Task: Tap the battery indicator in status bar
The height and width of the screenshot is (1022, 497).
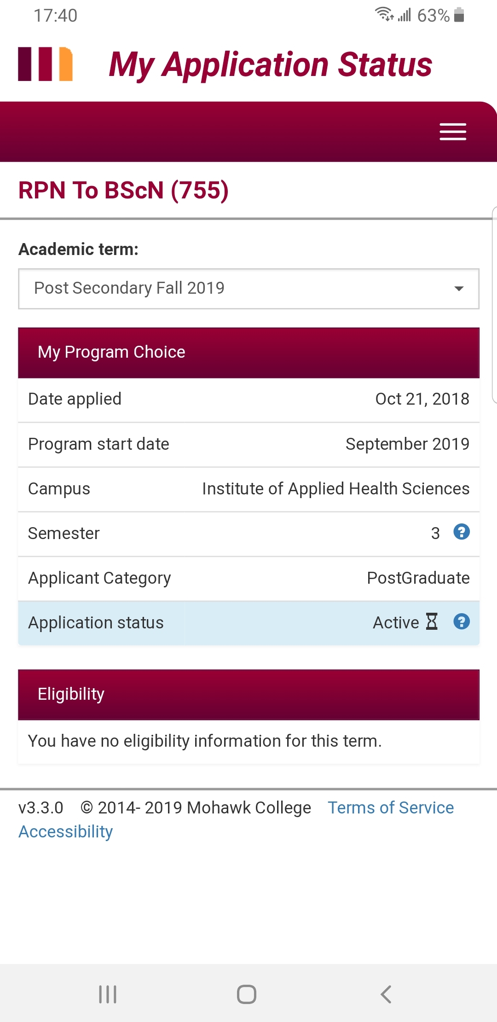Action: [x=459, y=15]
